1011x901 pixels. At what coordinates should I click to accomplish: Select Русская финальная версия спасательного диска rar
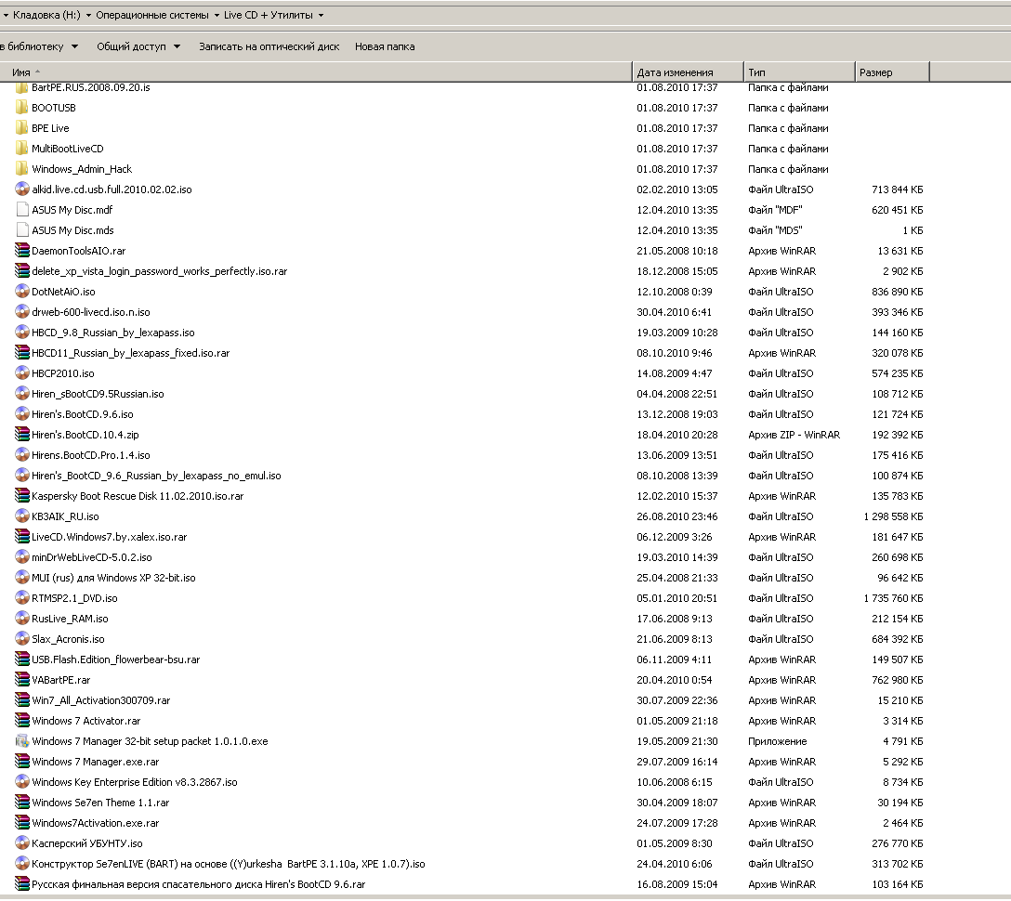coord(199,884)
